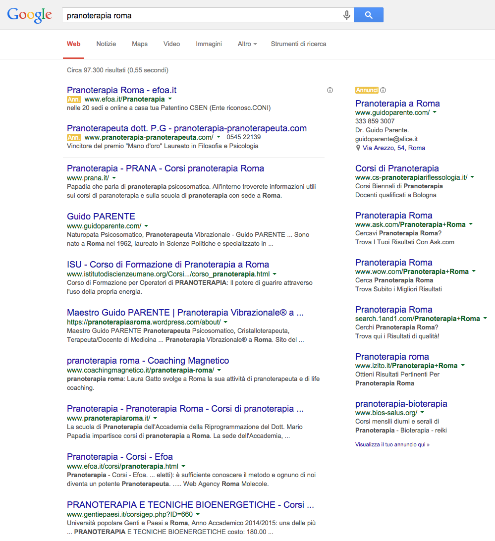Expand arrow next to www.wow.com ad URL
This screenshot has width=495, height=541.
(x=474, y=271)
